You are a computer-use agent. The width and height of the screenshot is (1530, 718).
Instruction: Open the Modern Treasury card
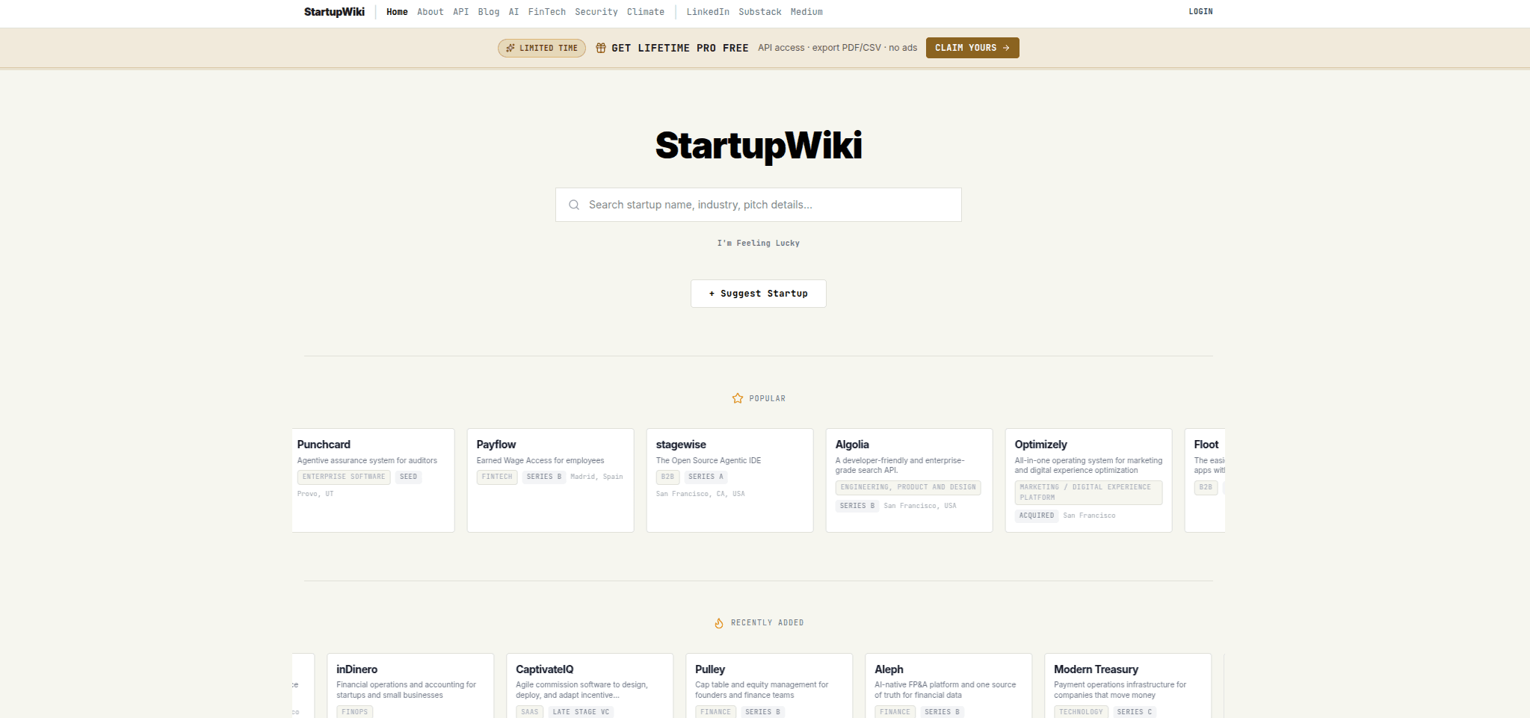1128,686
